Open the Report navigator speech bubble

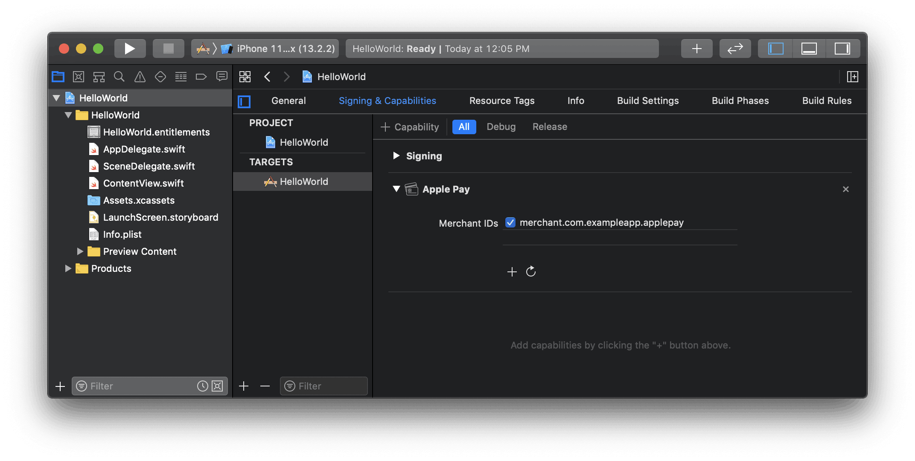222,77
